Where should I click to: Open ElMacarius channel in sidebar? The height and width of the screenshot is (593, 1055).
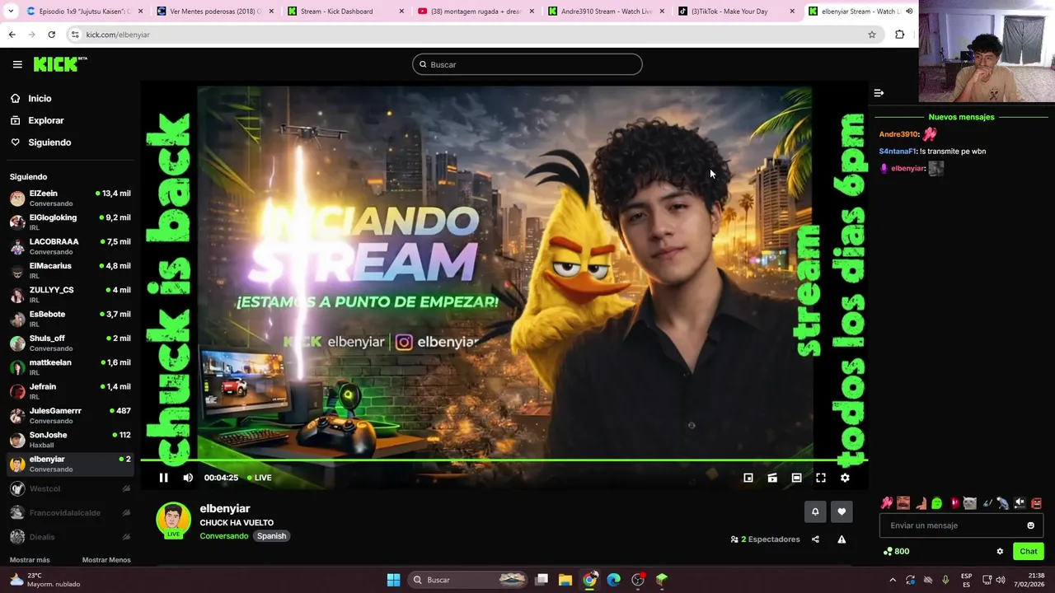click(x=70, y=270)
